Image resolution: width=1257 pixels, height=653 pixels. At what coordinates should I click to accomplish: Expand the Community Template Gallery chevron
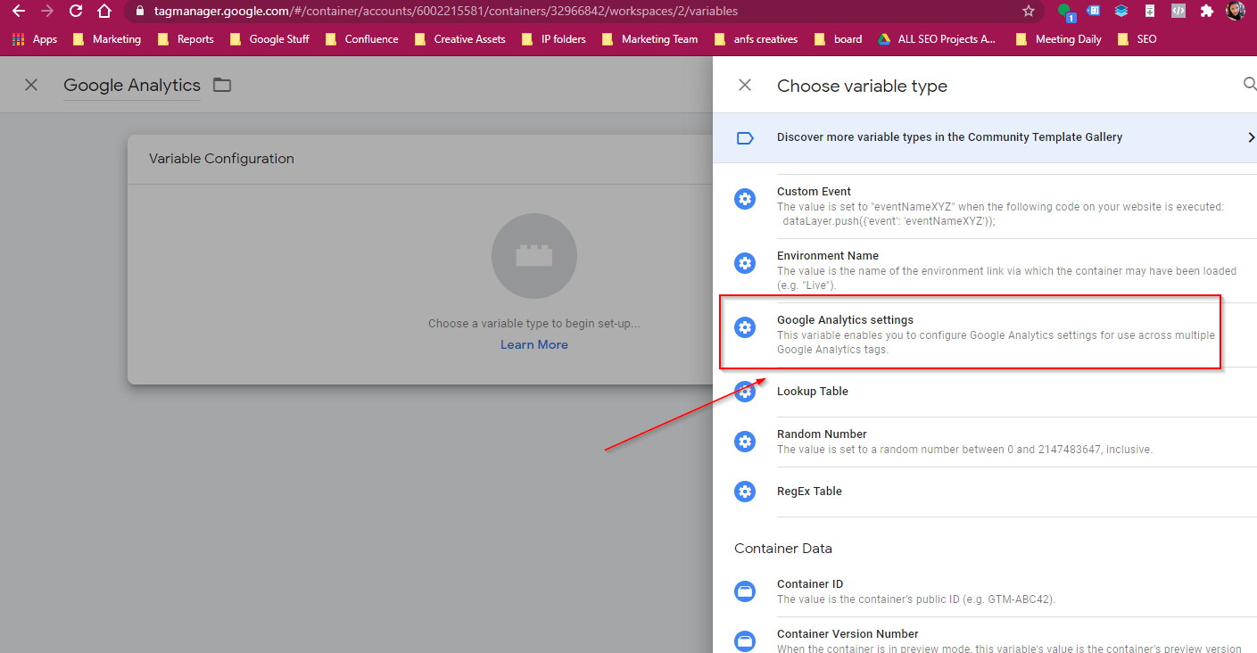[x=1252, y=136]
